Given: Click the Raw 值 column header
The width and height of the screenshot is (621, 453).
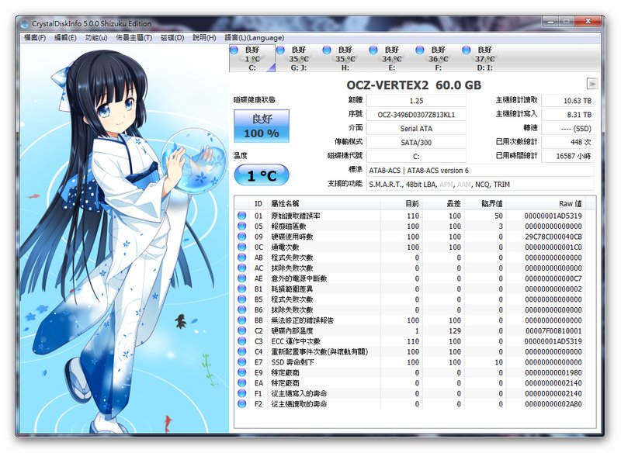Looking at the screenshot, I should 546,204.
